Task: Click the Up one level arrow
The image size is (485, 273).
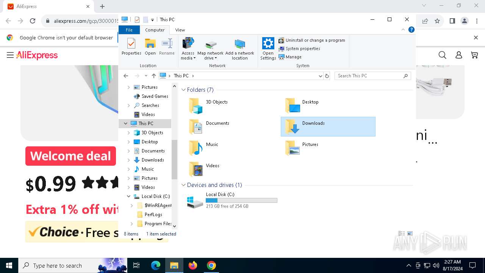Action: point(153,76)
